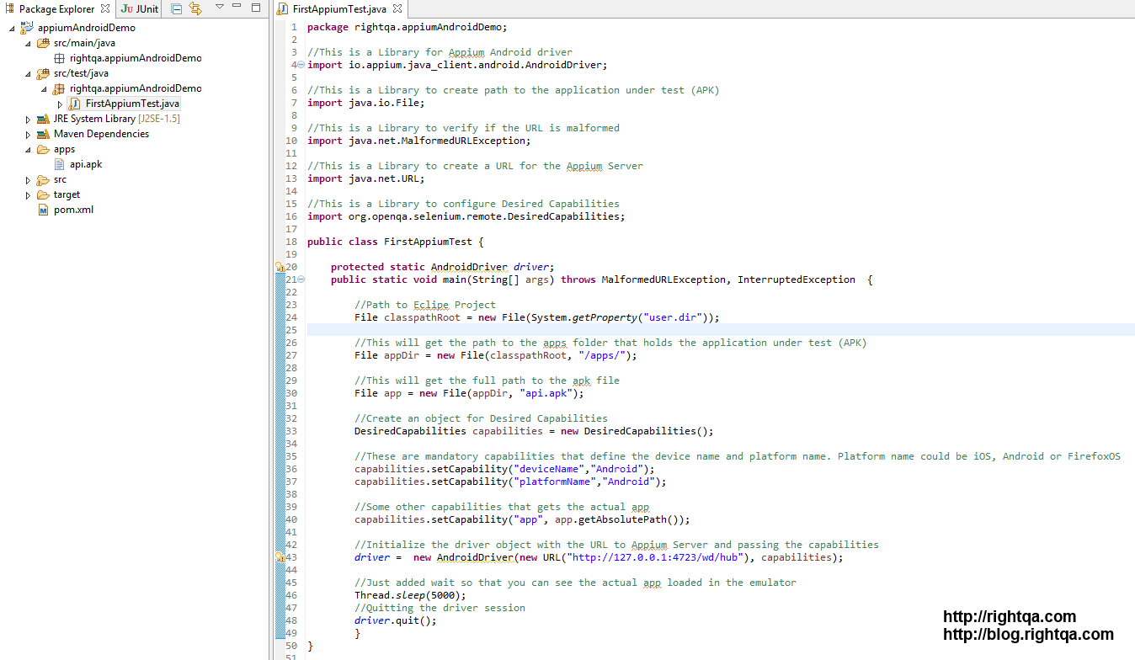Collapse the src/main/java source folder

point(27,43)
